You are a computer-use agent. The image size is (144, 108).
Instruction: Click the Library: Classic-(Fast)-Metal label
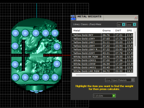87,24
